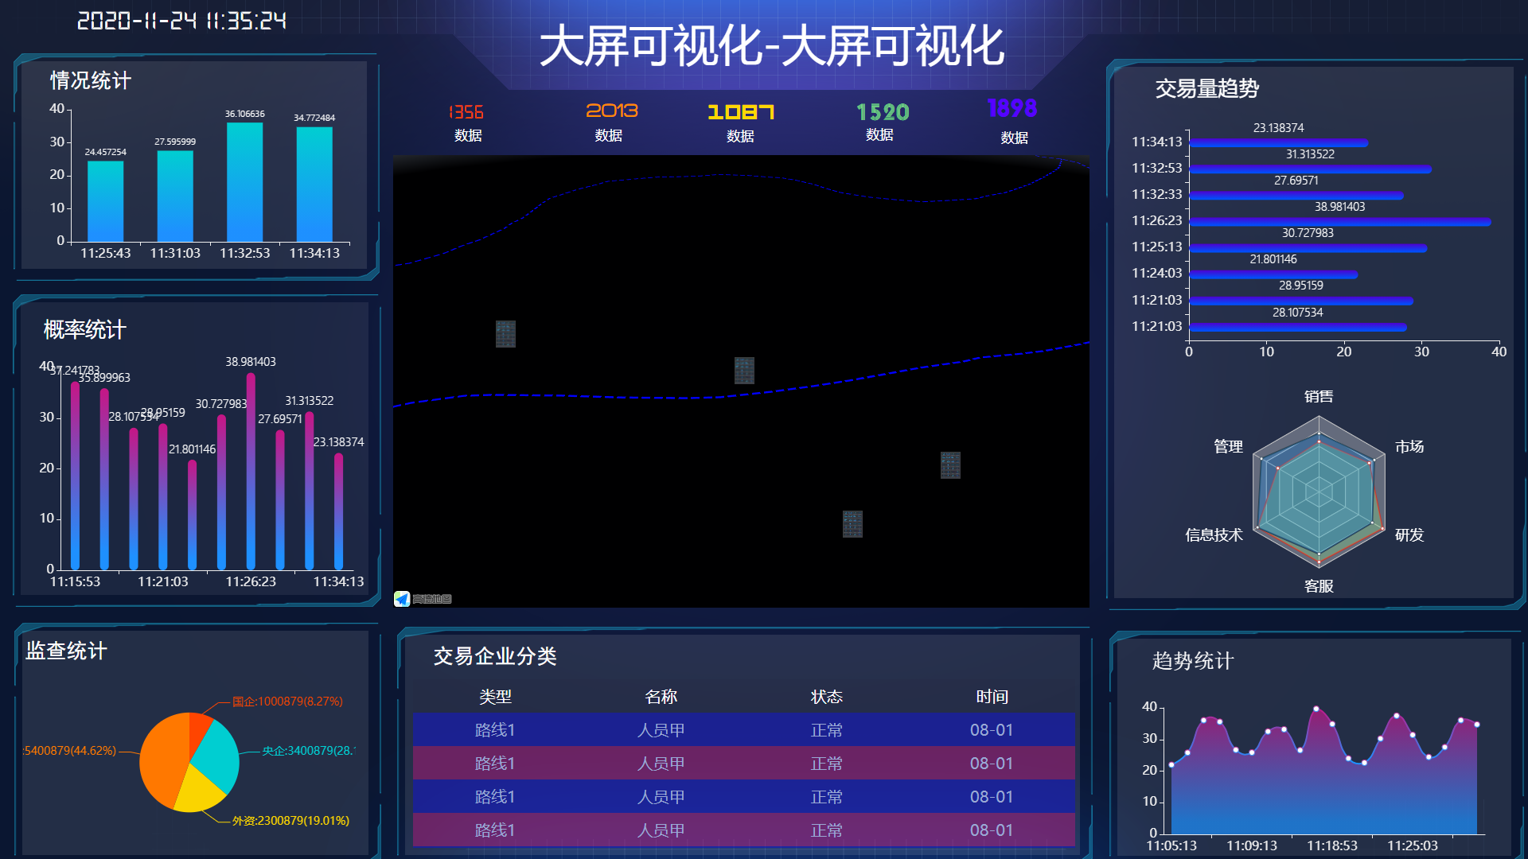Click the 国企:1000879 pie label

pos(287,702)
